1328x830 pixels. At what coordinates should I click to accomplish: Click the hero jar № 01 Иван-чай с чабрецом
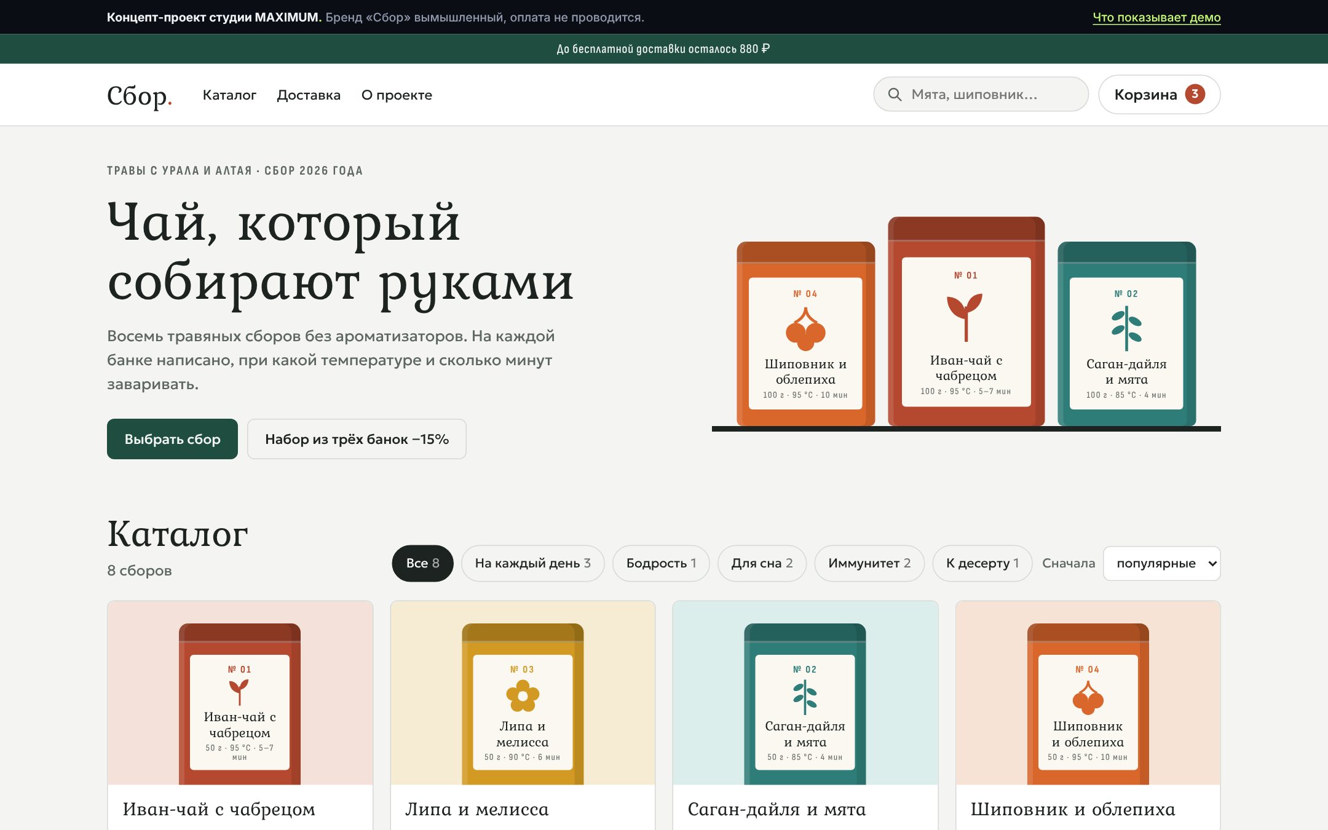point(966,322)
